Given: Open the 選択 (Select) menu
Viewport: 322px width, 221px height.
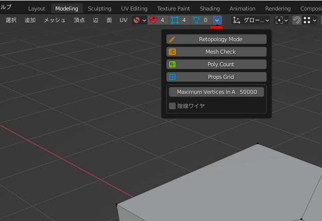Looking at the screenshot, I should 11,20.
